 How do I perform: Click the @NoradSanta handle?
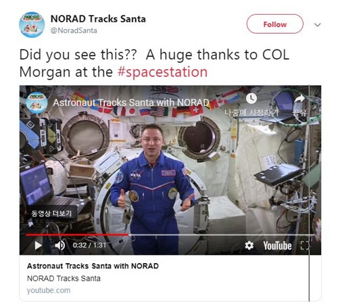pos(74,30)
